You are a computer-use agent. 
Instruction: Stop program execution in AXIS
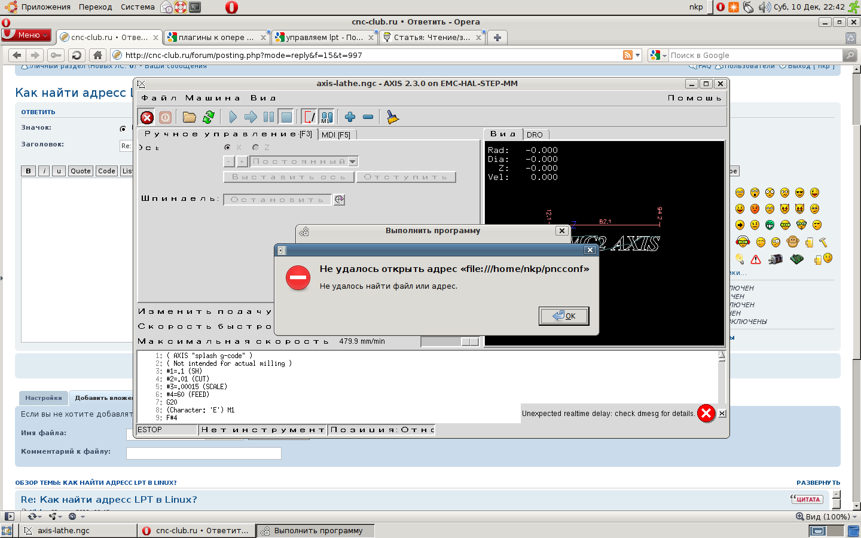coord(286,117)
